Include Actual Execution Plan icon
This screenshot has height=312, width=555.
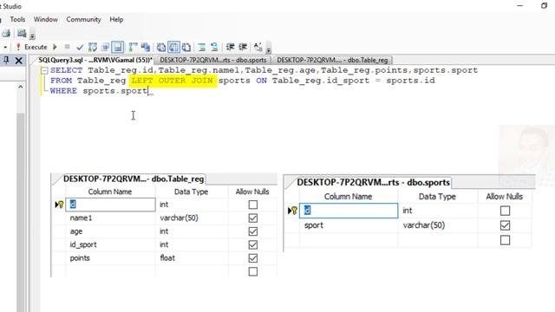click(133, 47)
